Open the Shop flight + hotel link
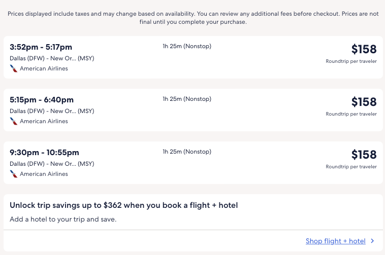This screenshot has height=255, width=385. 335,241
